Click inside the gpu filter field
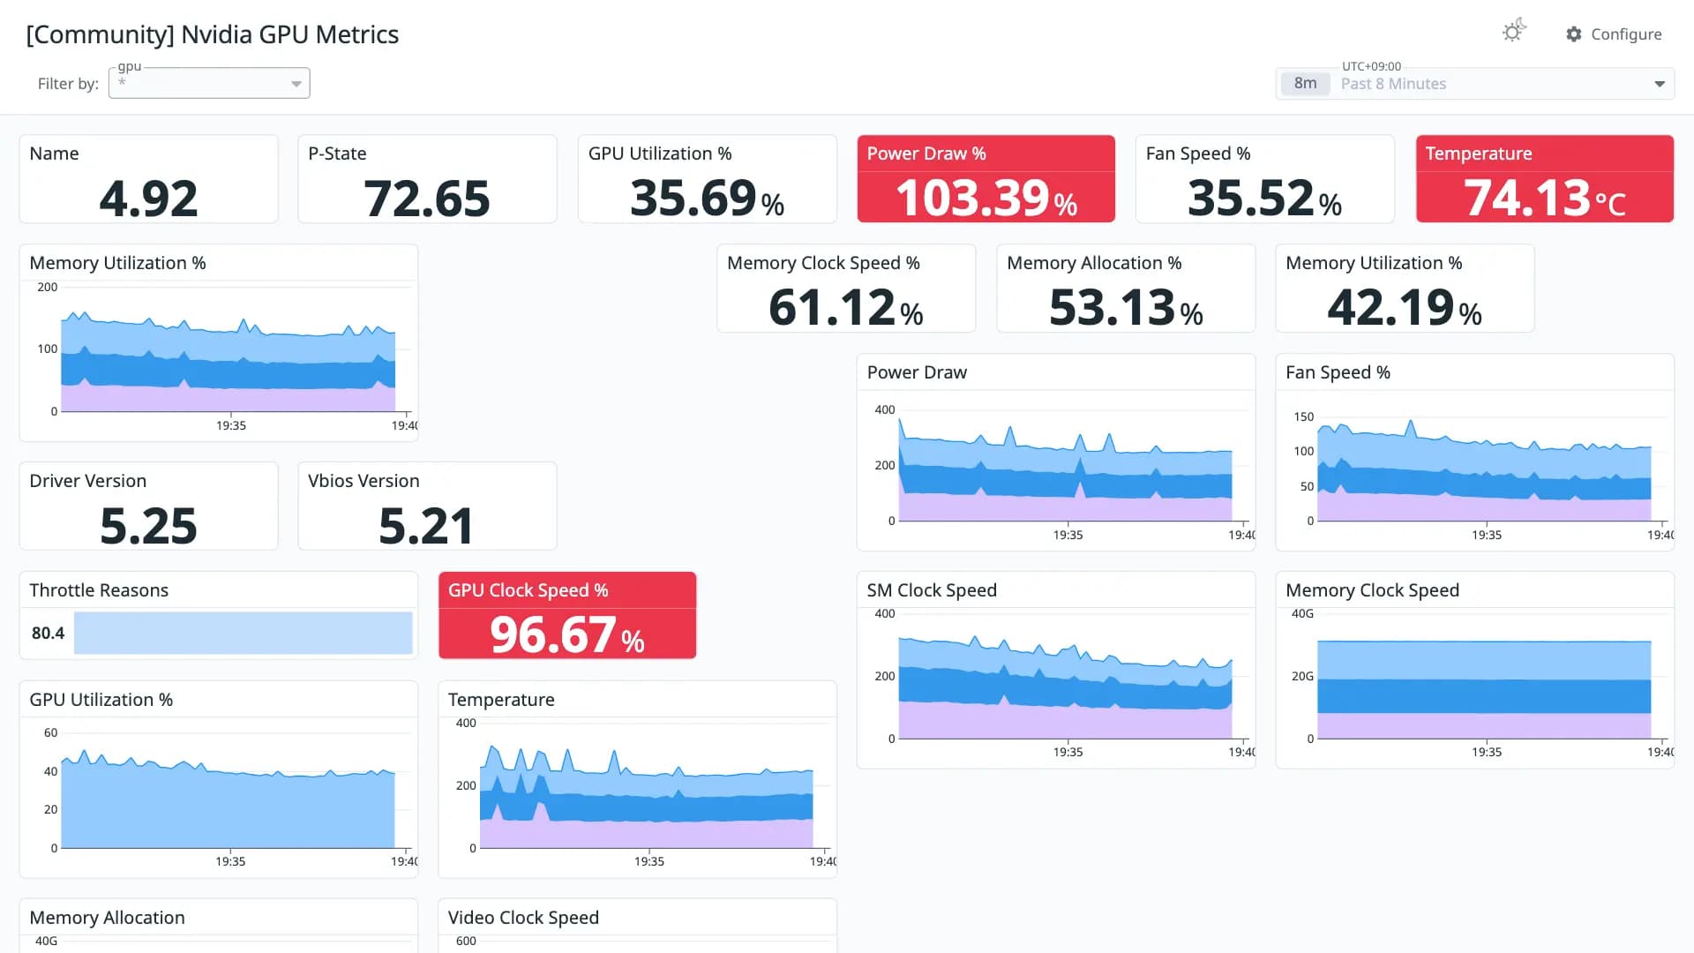The image size is (1694, 953). pyautogui.click(x=209, y=83)
